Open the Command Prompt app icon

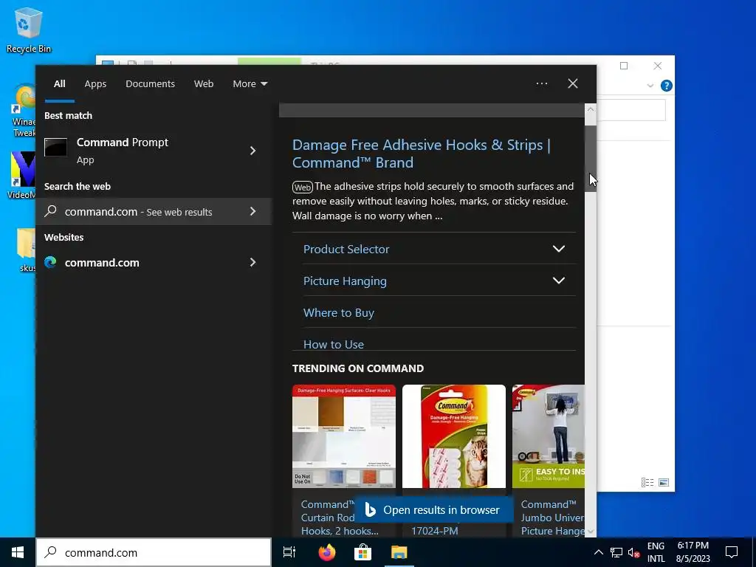(55, 147)
